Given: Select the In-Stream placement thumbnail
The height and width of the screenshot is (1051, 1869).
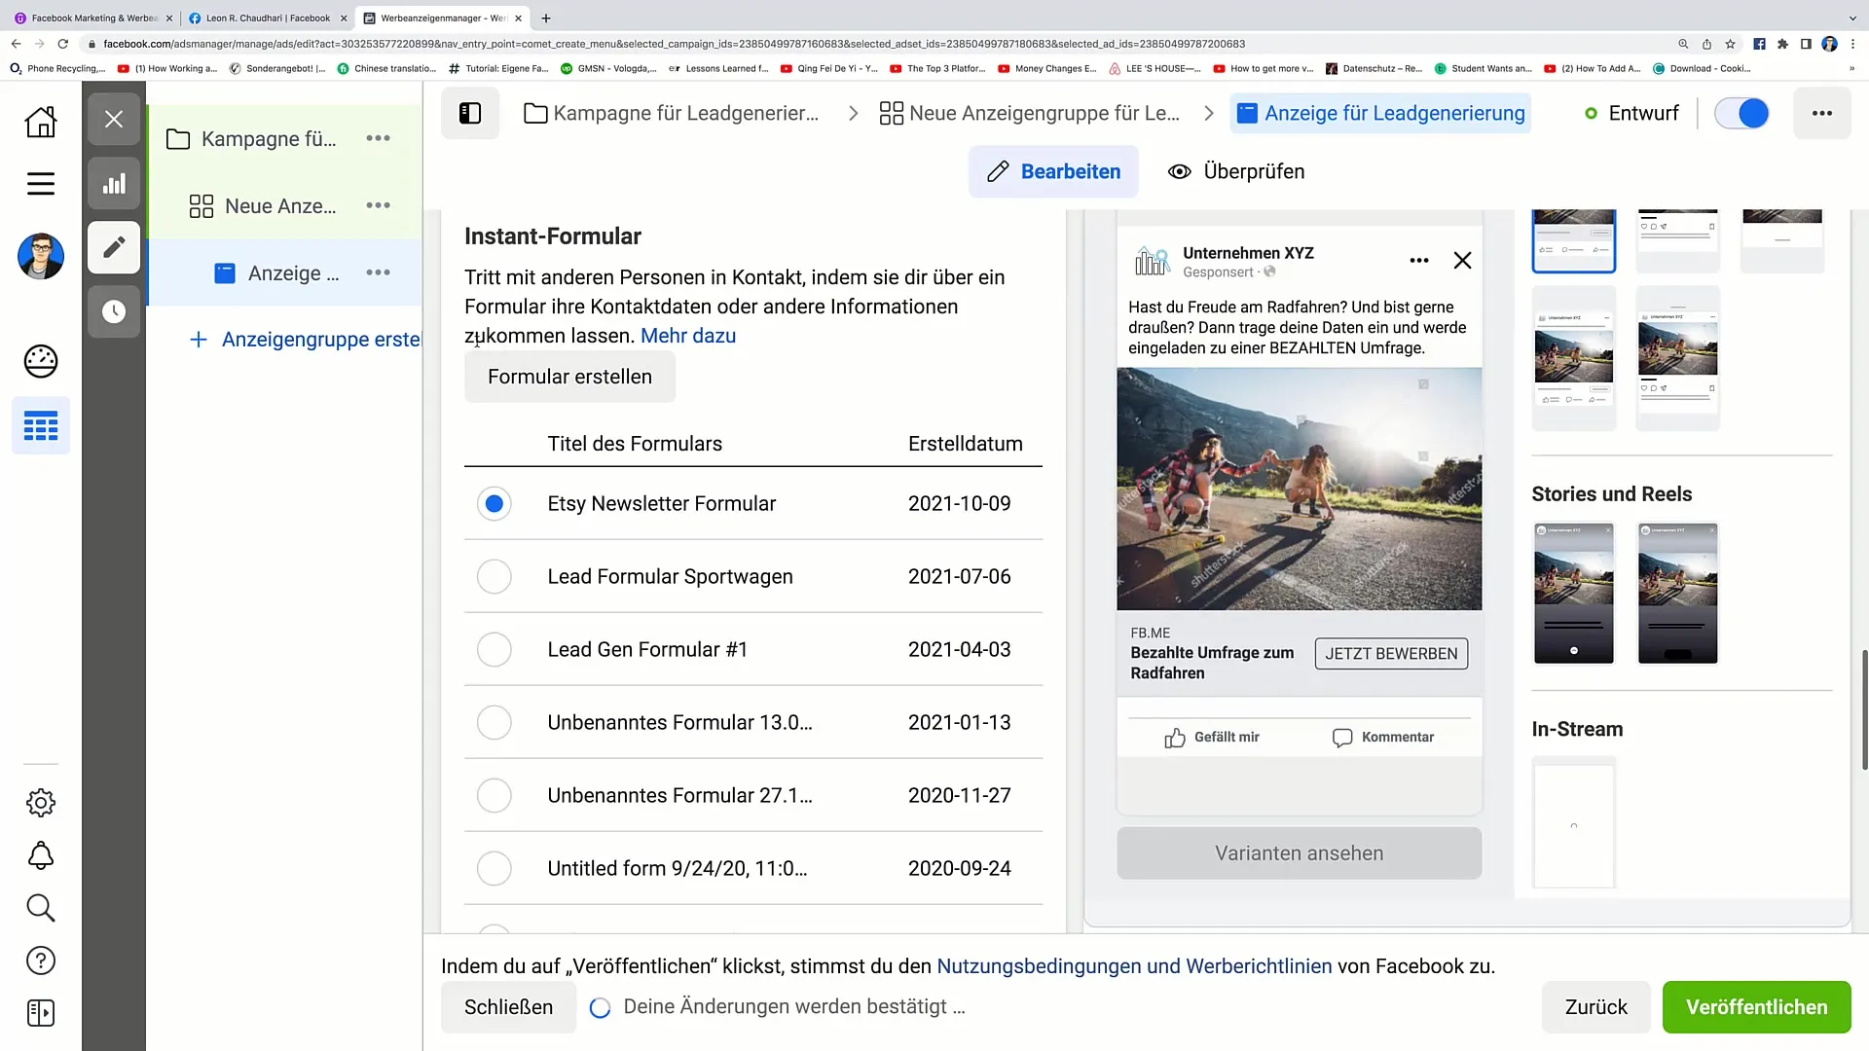Looking at the screenshot, I should point(1574,825).
